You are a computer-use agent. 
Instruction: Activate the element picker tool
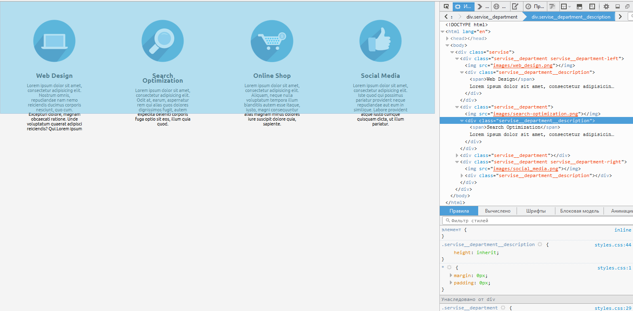coord(446,6)
